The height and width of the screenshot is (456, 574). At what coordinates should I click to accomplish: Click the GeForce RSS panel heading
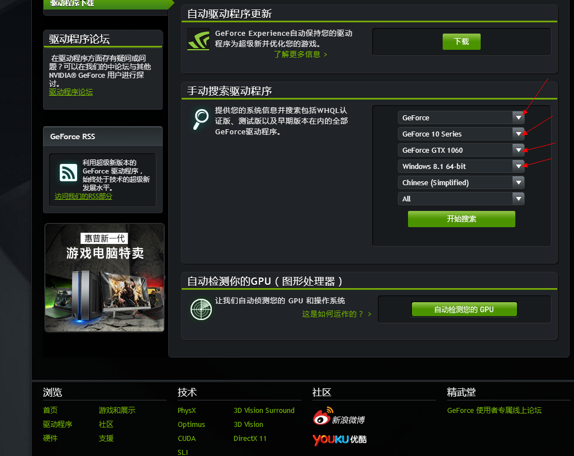73,137
